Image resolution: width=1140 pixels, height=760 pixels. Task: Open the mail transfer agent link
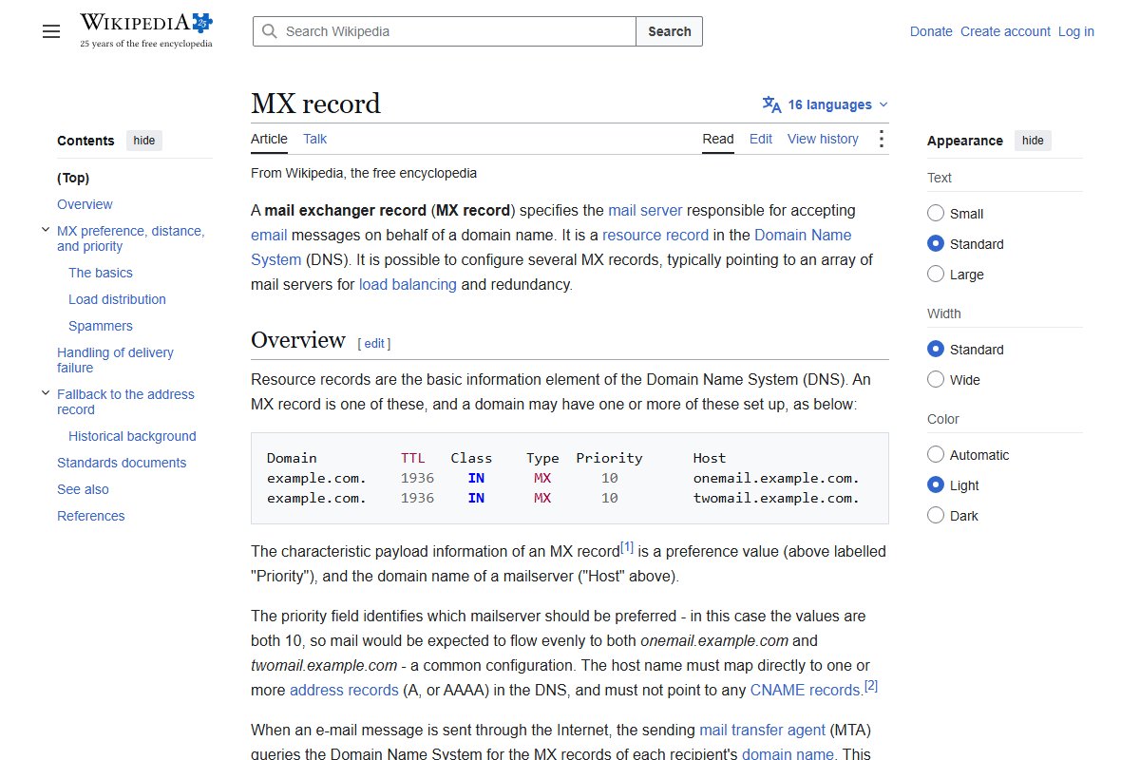coord(762,730)
